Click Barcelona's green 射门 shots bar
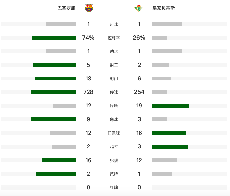 tap(55, 79)
